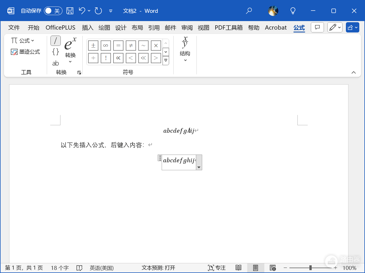This screenshot has width=365, height=273.
Task: Insert the not-equal ≠ symbol
Action: point(131,46)
